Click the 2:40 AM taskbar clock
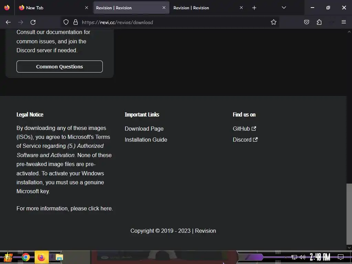352x264 pixels. (320, 257)
